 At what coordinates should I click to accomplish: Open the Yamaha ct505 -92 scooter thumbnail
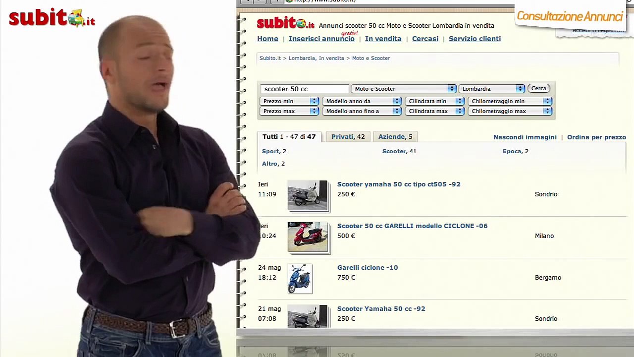tap(308, 196)
